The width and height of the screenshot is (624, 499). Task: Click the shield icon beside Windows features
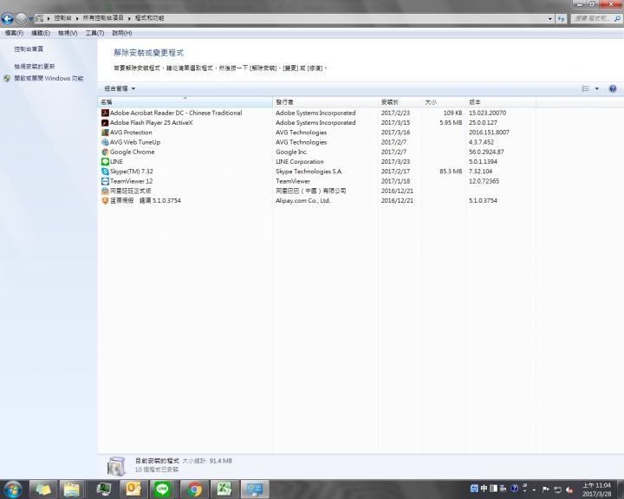7,78
